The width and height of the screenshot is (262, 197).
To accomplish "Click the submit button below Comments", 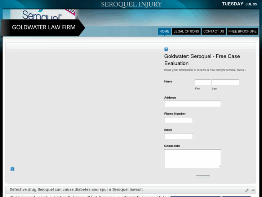I will pyautogui.click(x=203, y=177).
